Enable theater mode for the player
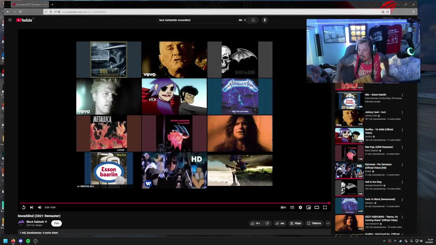 pyautogui.click(x=317, y=207)
